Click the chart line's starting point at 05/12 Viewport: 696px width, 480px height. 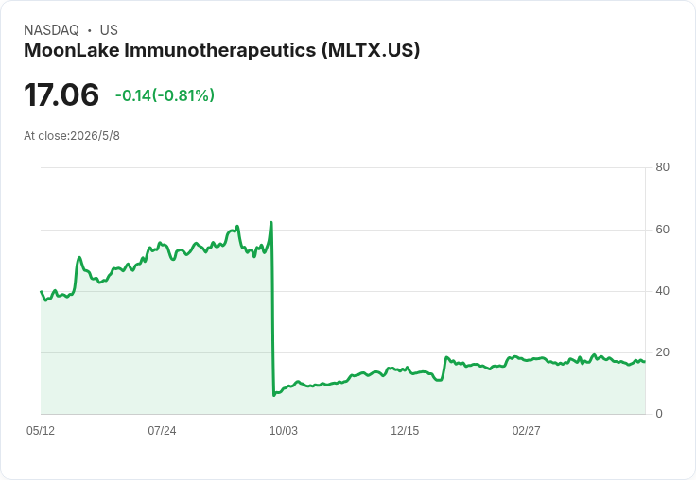pyautogui.click(x=41, y=291)
